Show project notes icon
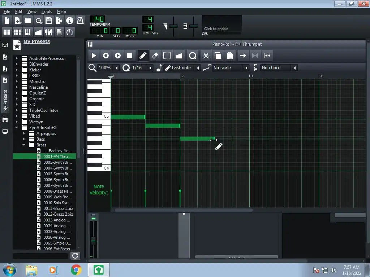The width and height of the screenshot is (370, 277). [59, 32]
